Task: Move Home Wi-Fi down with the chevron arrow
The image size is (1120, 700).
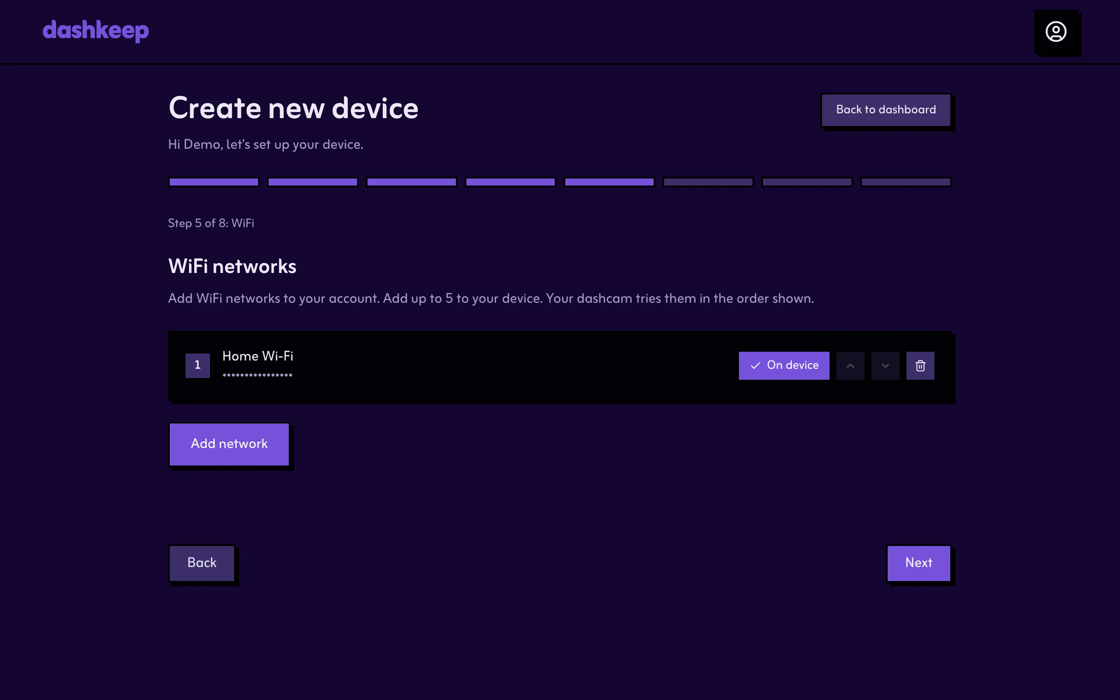Action: (x=885, y=366)
